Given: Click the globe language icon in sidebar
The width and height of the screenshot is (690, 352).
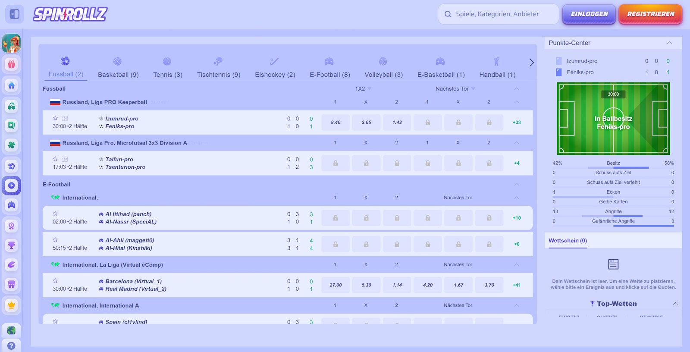Looking at the screenshot, I should tap(12, 330).
